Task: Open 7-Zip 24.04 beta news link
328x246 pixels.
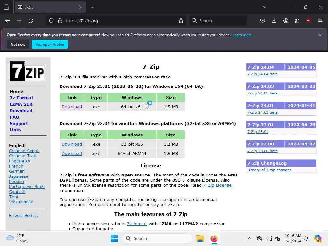Action: pos(262,74)
